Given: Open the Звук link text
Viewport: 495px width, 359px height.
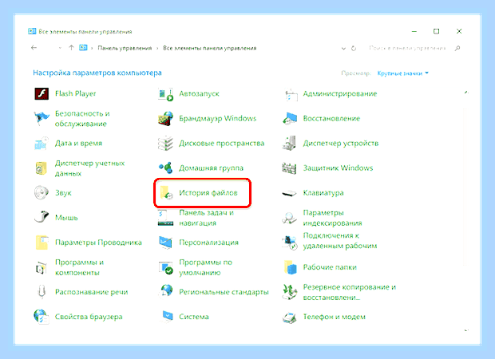Looking at the screenshot, I should (63, 193).
